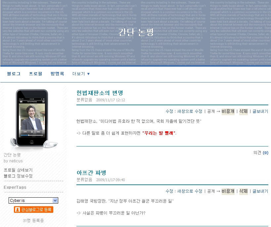This screenshot has width=271, height=227.
Task: Click the 김태영 국방장관 quote line
Action: click(125, 201)
